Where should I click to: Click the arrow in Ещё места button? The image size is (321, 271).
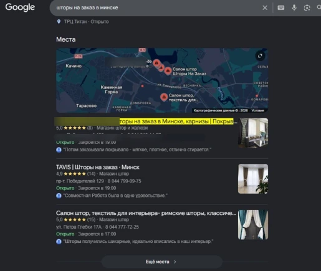coord(175,262)
